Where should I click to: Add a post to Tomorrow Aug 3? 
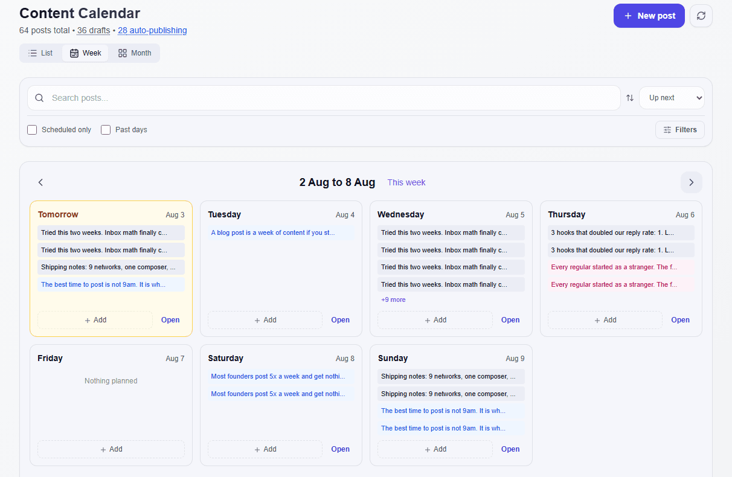coord(95,320)
